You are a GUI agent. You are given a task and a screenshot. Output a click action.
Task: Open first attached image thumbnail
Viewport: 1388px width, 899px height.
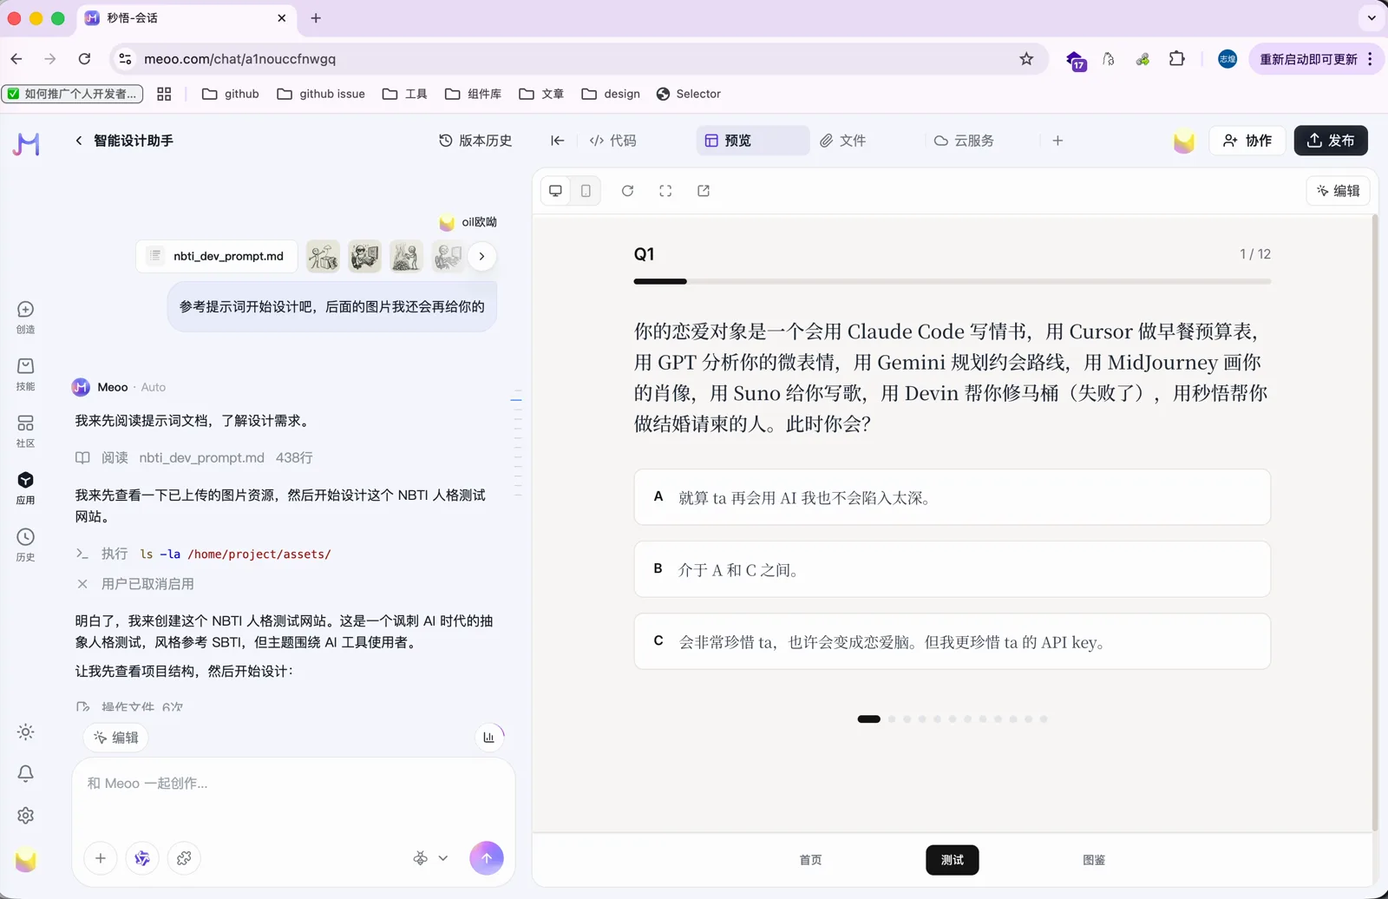coord(323,256)
